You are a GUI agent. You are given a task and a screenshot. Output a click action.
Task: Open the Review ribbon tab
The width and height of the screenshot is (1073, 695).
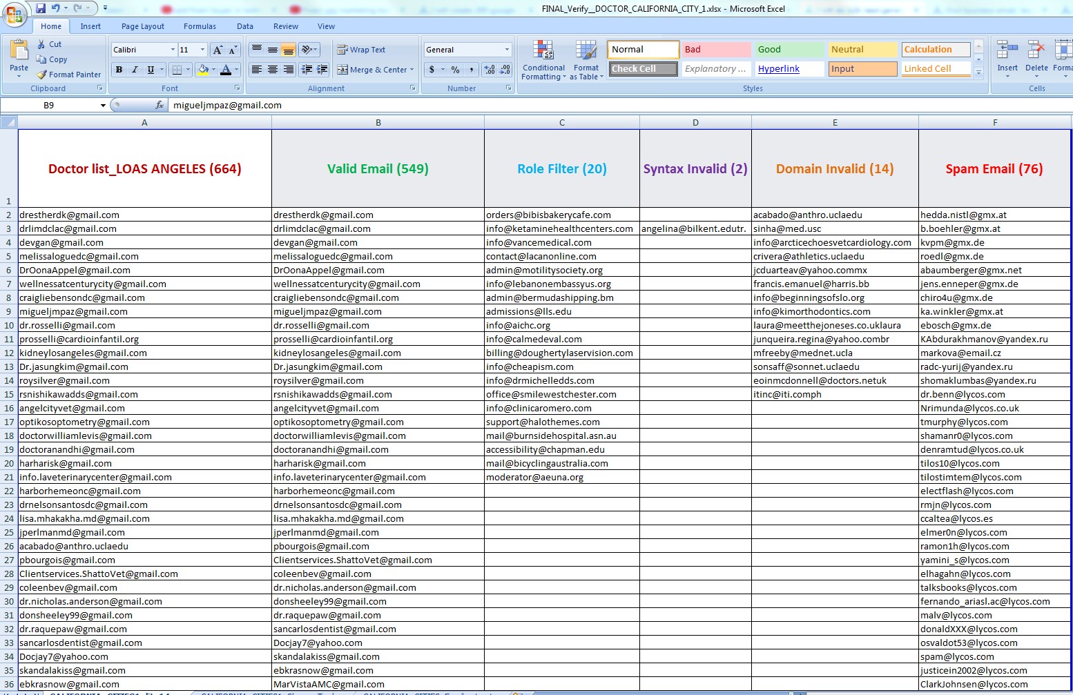point(285,26)
